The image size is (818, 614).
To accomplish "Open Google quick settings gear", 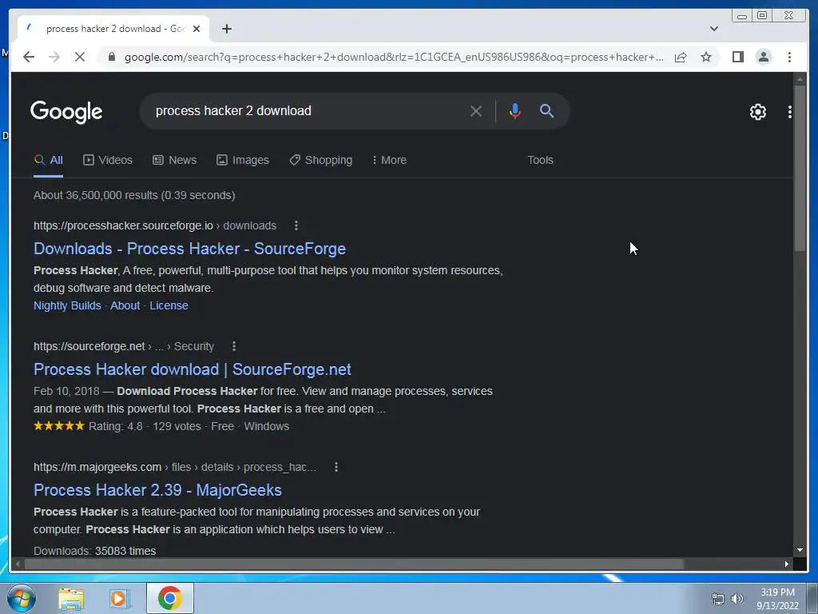I will pos(757,111).
